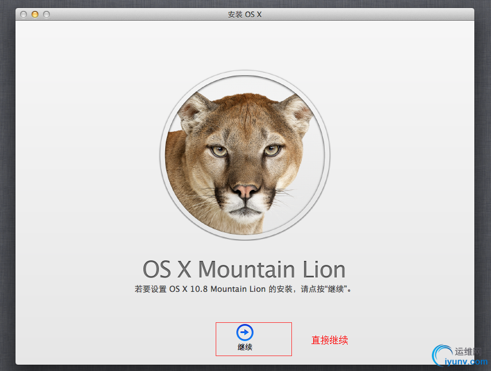Click the grayed-out close button in title bar
This screenshot has height=371, width=491.
(x=24, y=14)
